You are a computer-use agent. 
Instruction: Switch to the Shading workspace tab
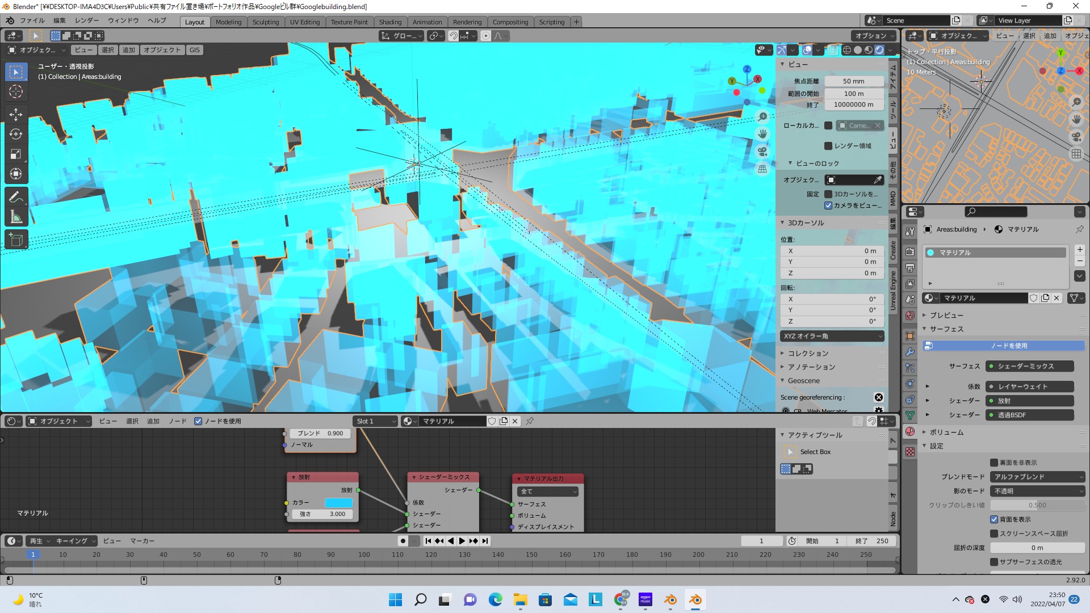pyautogui.click(x=390, y=22)
